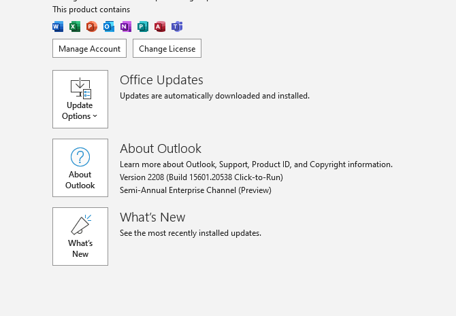This screenshot has height=316, width=456.
Task: Open the What's New tile button
Action: pos(80,236)
